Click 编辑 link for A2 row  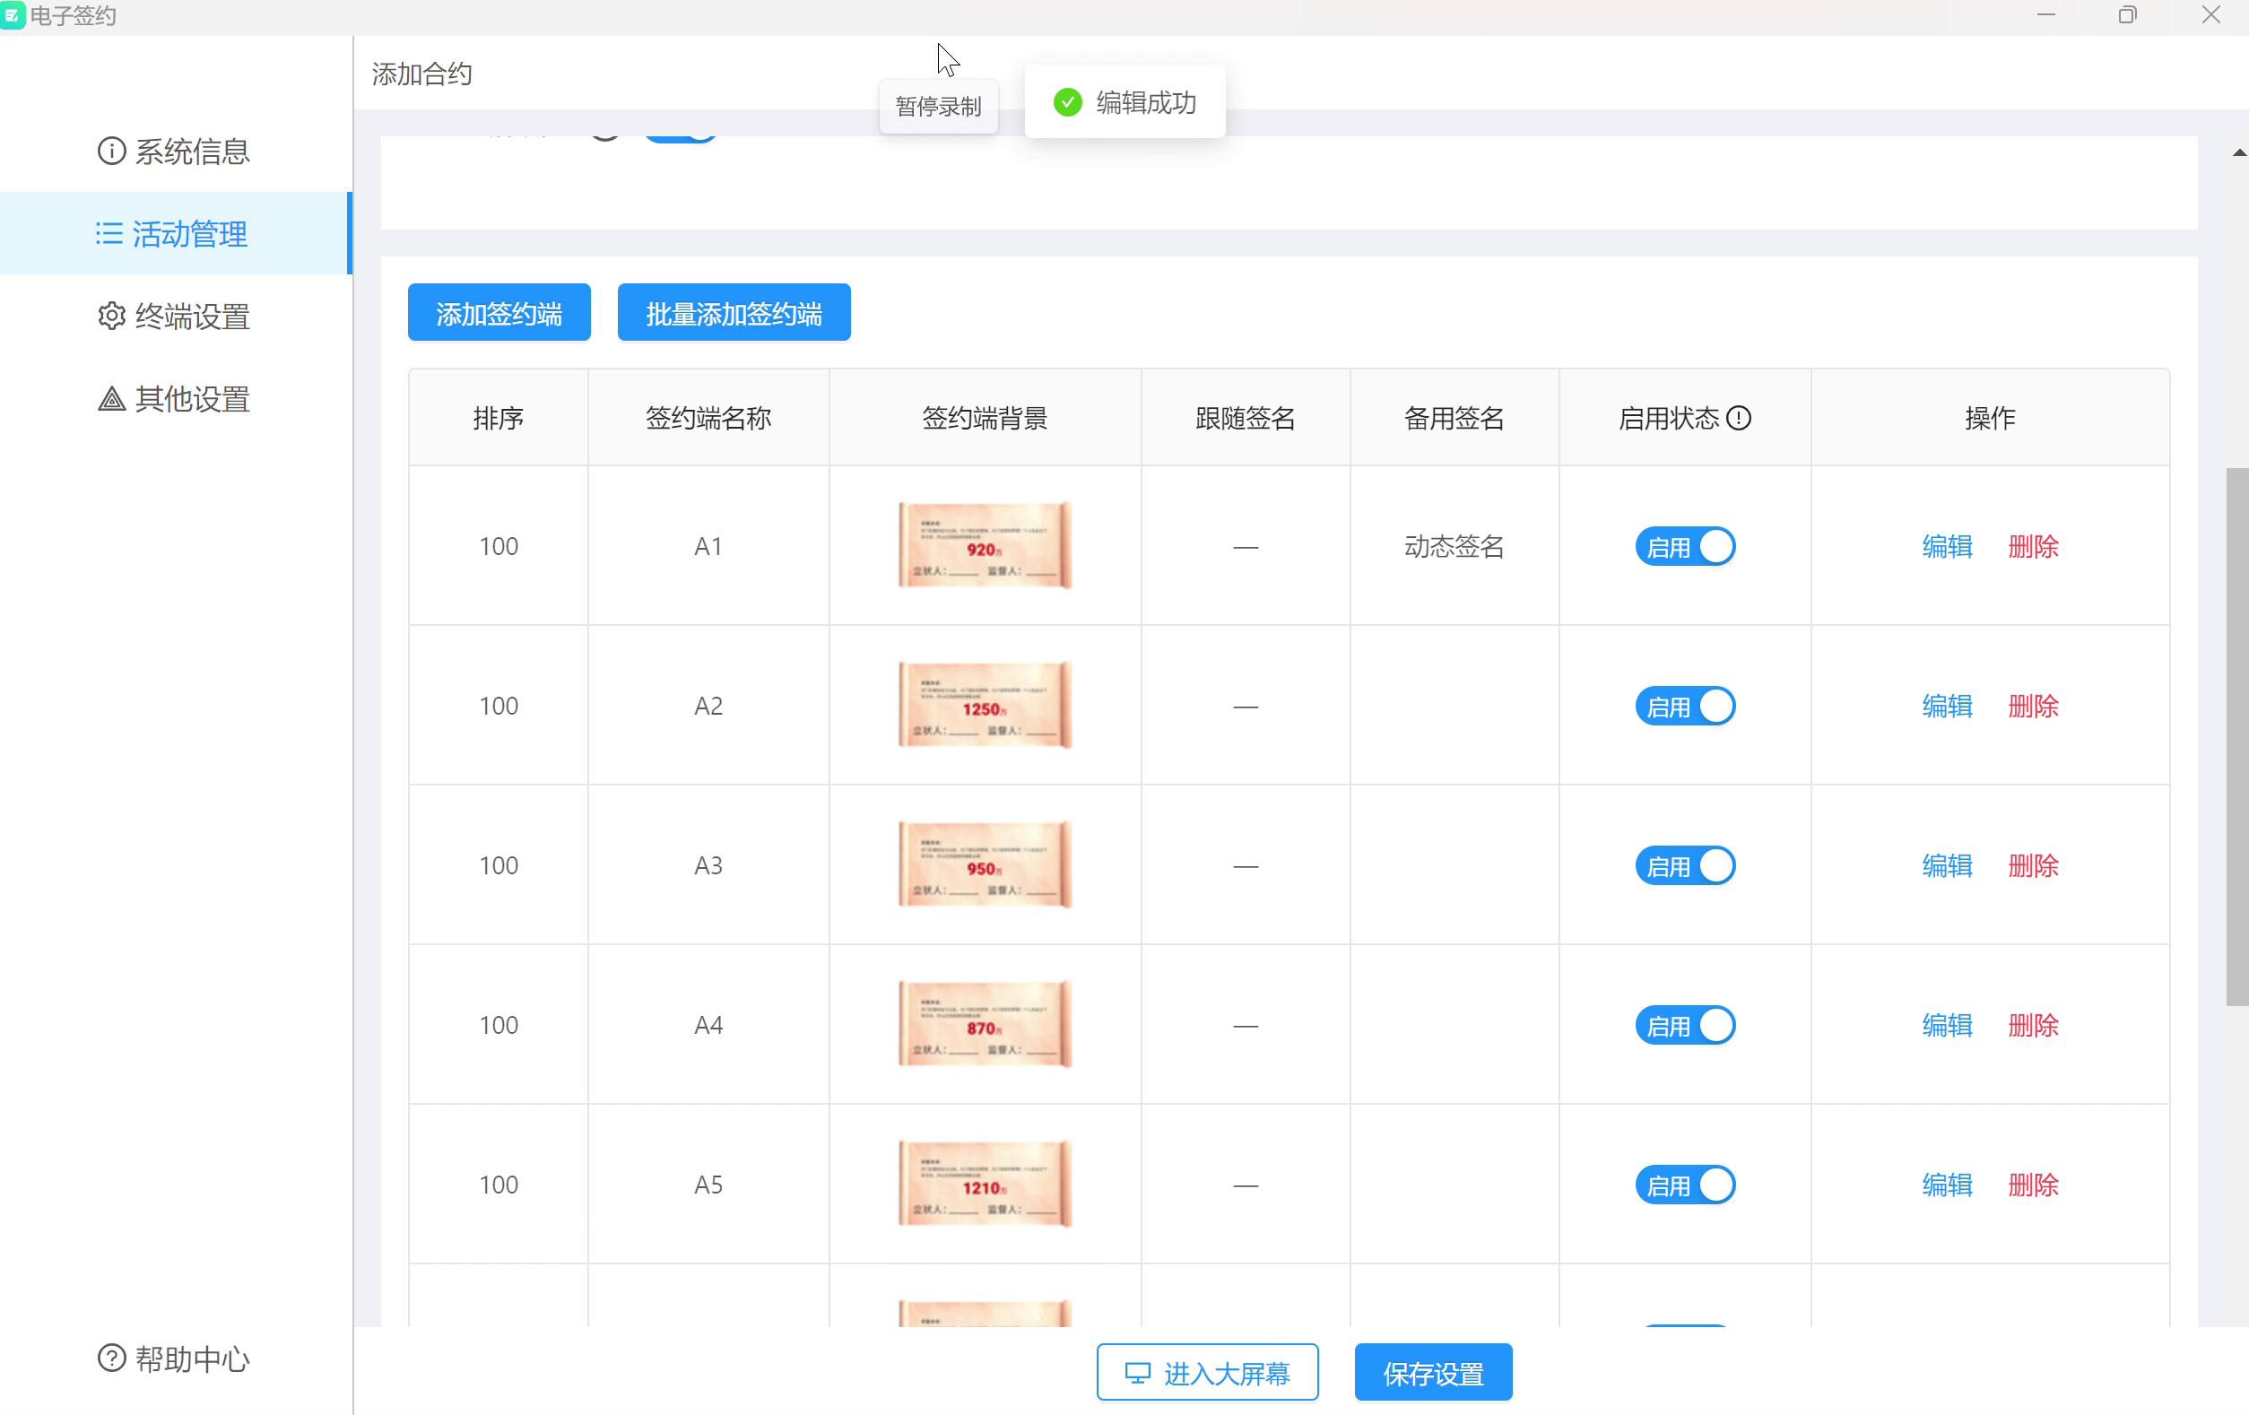click(1947, 706)
